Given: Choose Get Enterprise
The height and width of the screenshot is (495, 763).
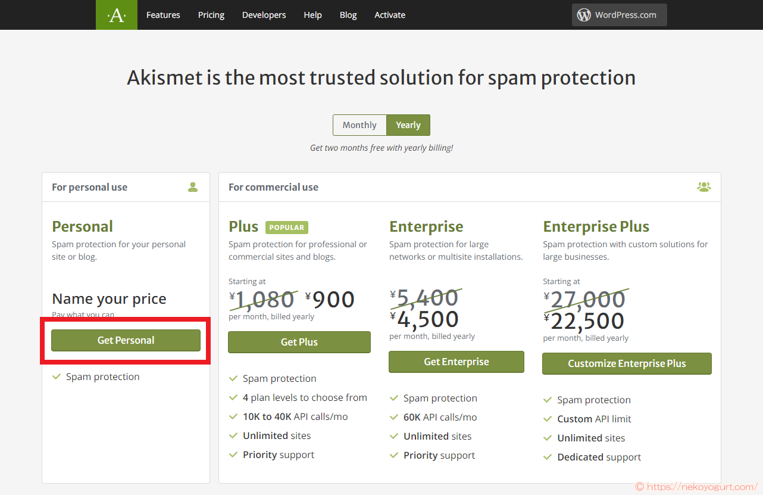Looking at the screenshot, I should tap(456, 362).
